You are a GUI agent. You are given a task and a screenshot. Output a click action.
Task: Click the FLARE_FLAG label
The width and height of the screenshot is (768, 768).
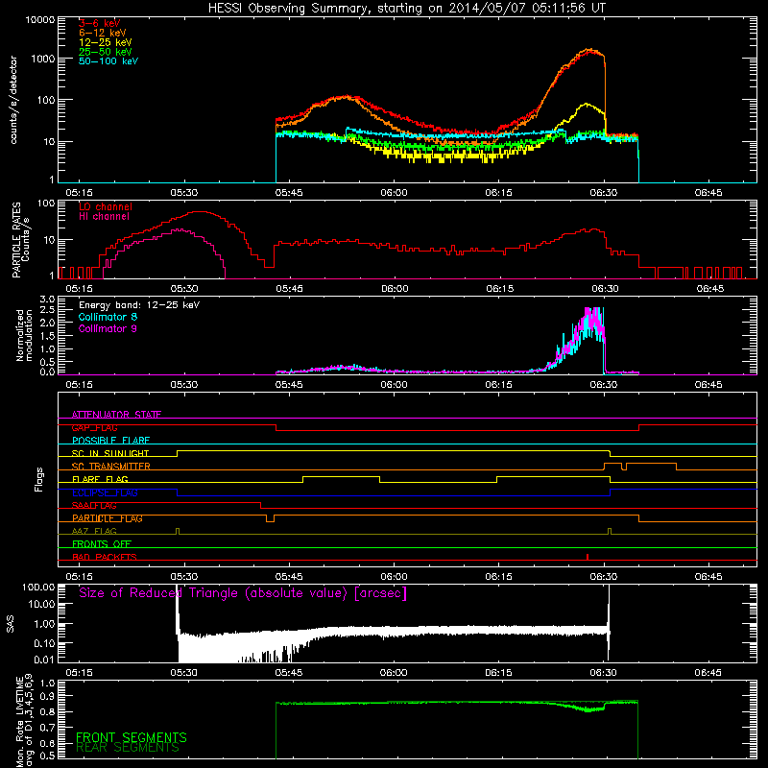click(100, 479)
